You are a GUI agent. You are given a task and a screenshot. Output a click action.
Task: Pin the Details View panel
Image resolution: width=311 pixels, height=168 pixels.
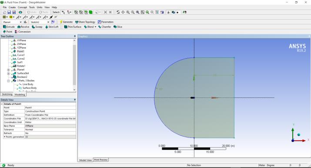(x=75, y=100)
